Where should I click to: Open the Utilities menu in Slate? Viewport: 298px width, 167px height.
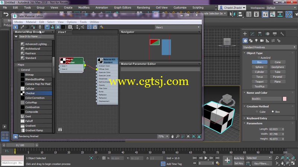coord(94,22)
